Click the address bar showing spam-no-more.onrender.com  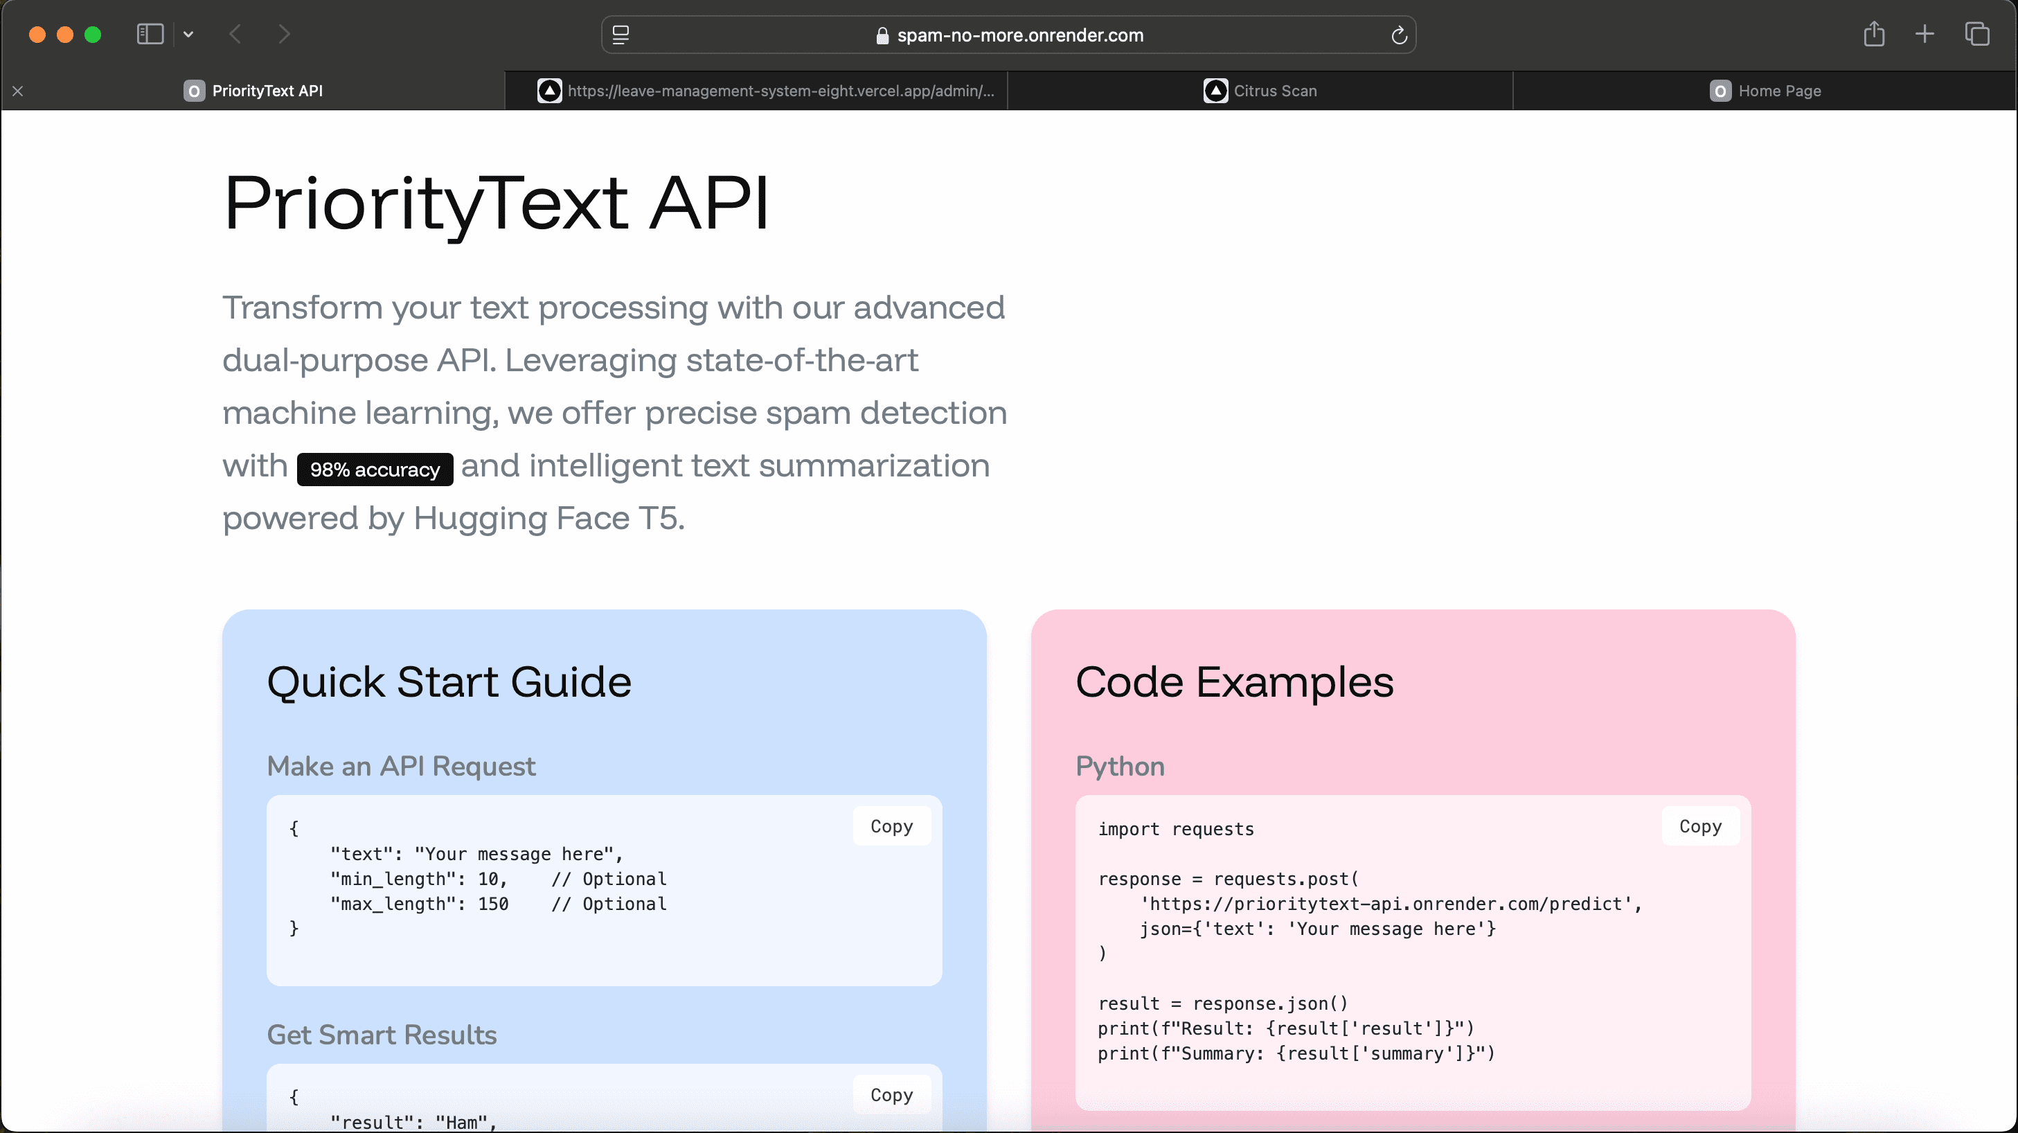(x=1009, y=35)
